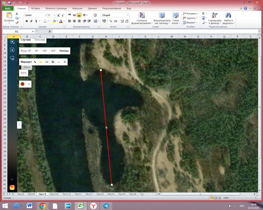The image size is (263, 210).
Task: Click the camera screenshot icon in sidebar
Action: (12, 58)
